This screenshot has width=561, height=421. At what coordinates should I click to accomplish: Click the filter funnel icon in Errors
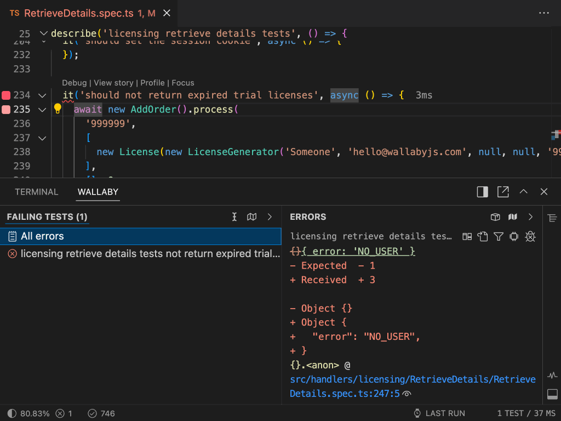click(498, 236)
